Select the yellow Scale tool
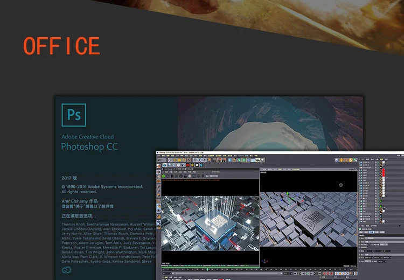Viewport: 404px width, 280px height. (x=179, y=160)
